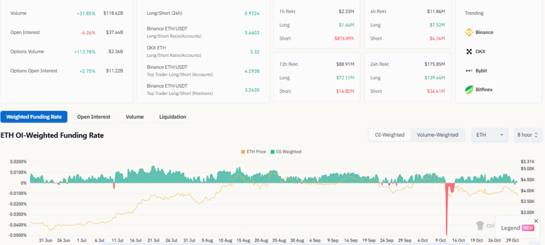Screen dimensions: 545x245
Task: Open the Liquidation tab
Action: (172, 117)
